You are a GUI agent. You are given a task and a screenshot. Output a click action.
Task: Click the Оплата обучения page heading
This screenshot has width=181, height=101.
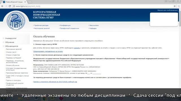pyautogui.click(x=44, y=36)
